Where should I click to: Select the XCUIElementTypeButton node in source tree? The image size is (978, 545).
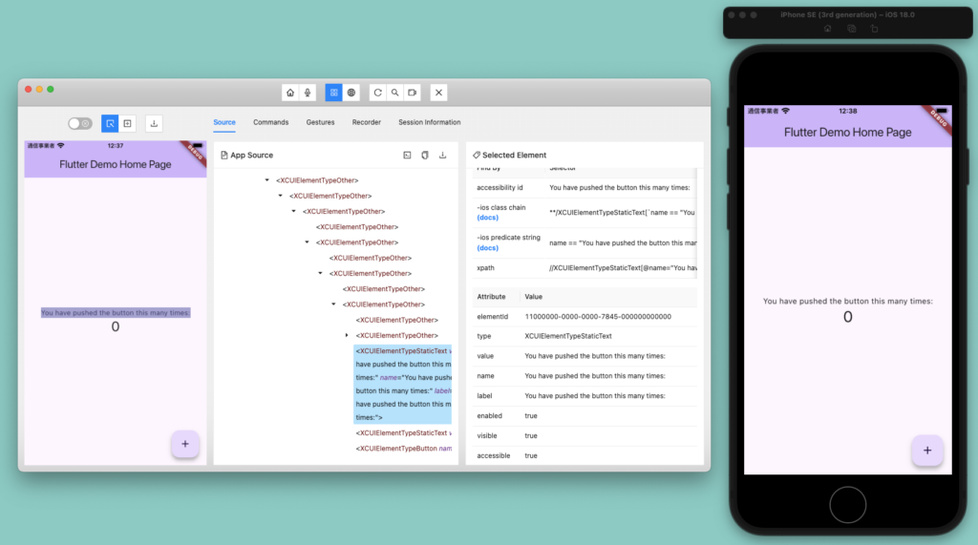coord(396,449)
